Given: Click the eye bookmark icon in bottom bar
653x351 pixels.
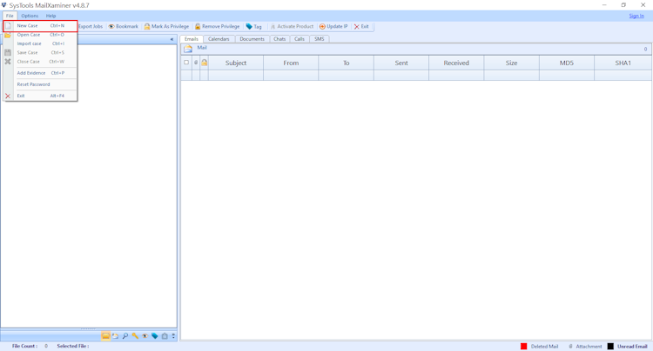Looking at the screenshot, I should point(145,336).
